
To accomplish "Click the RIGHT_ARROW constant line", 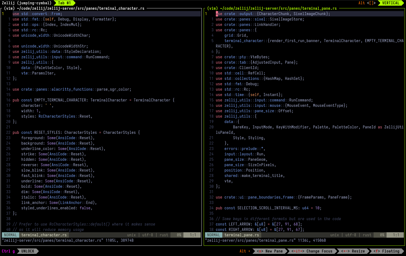I will pos(260,230).
